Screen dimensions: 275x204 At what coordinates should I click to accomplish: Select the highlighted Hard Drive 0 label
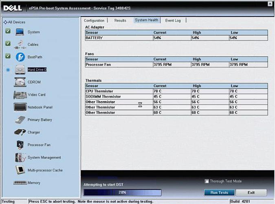(x=37, y=69)
